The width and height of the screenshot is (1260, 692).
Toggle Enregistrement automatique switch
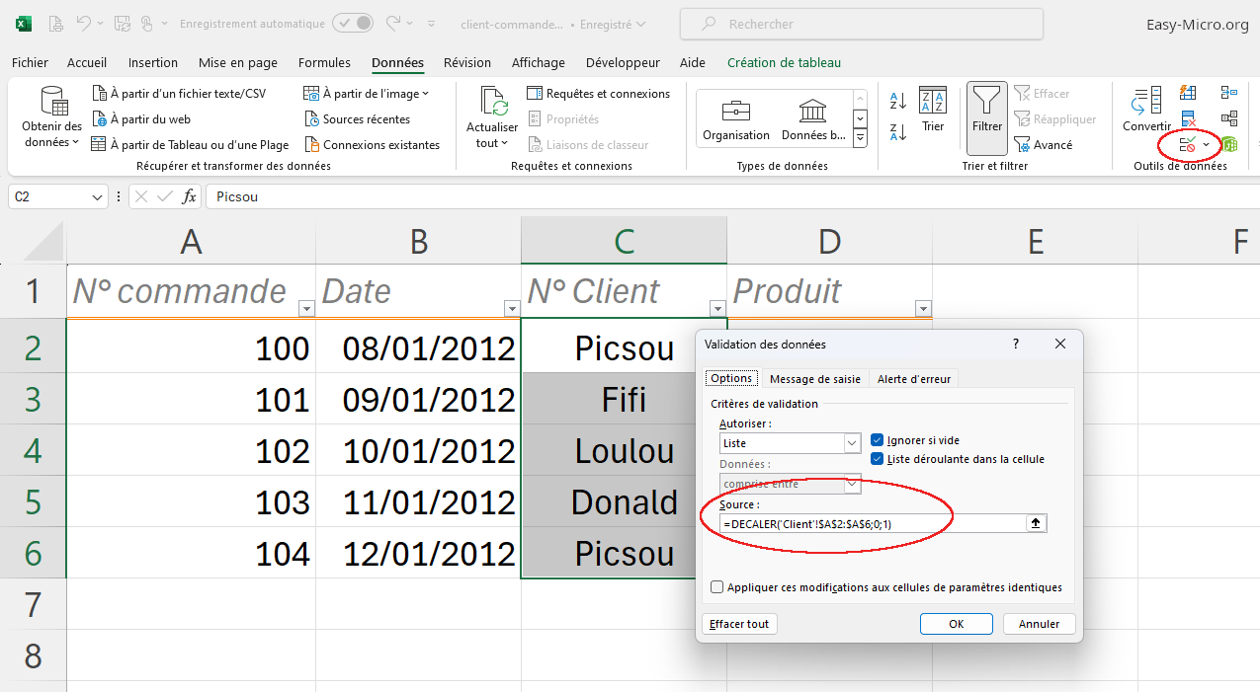tap(353, 23)
